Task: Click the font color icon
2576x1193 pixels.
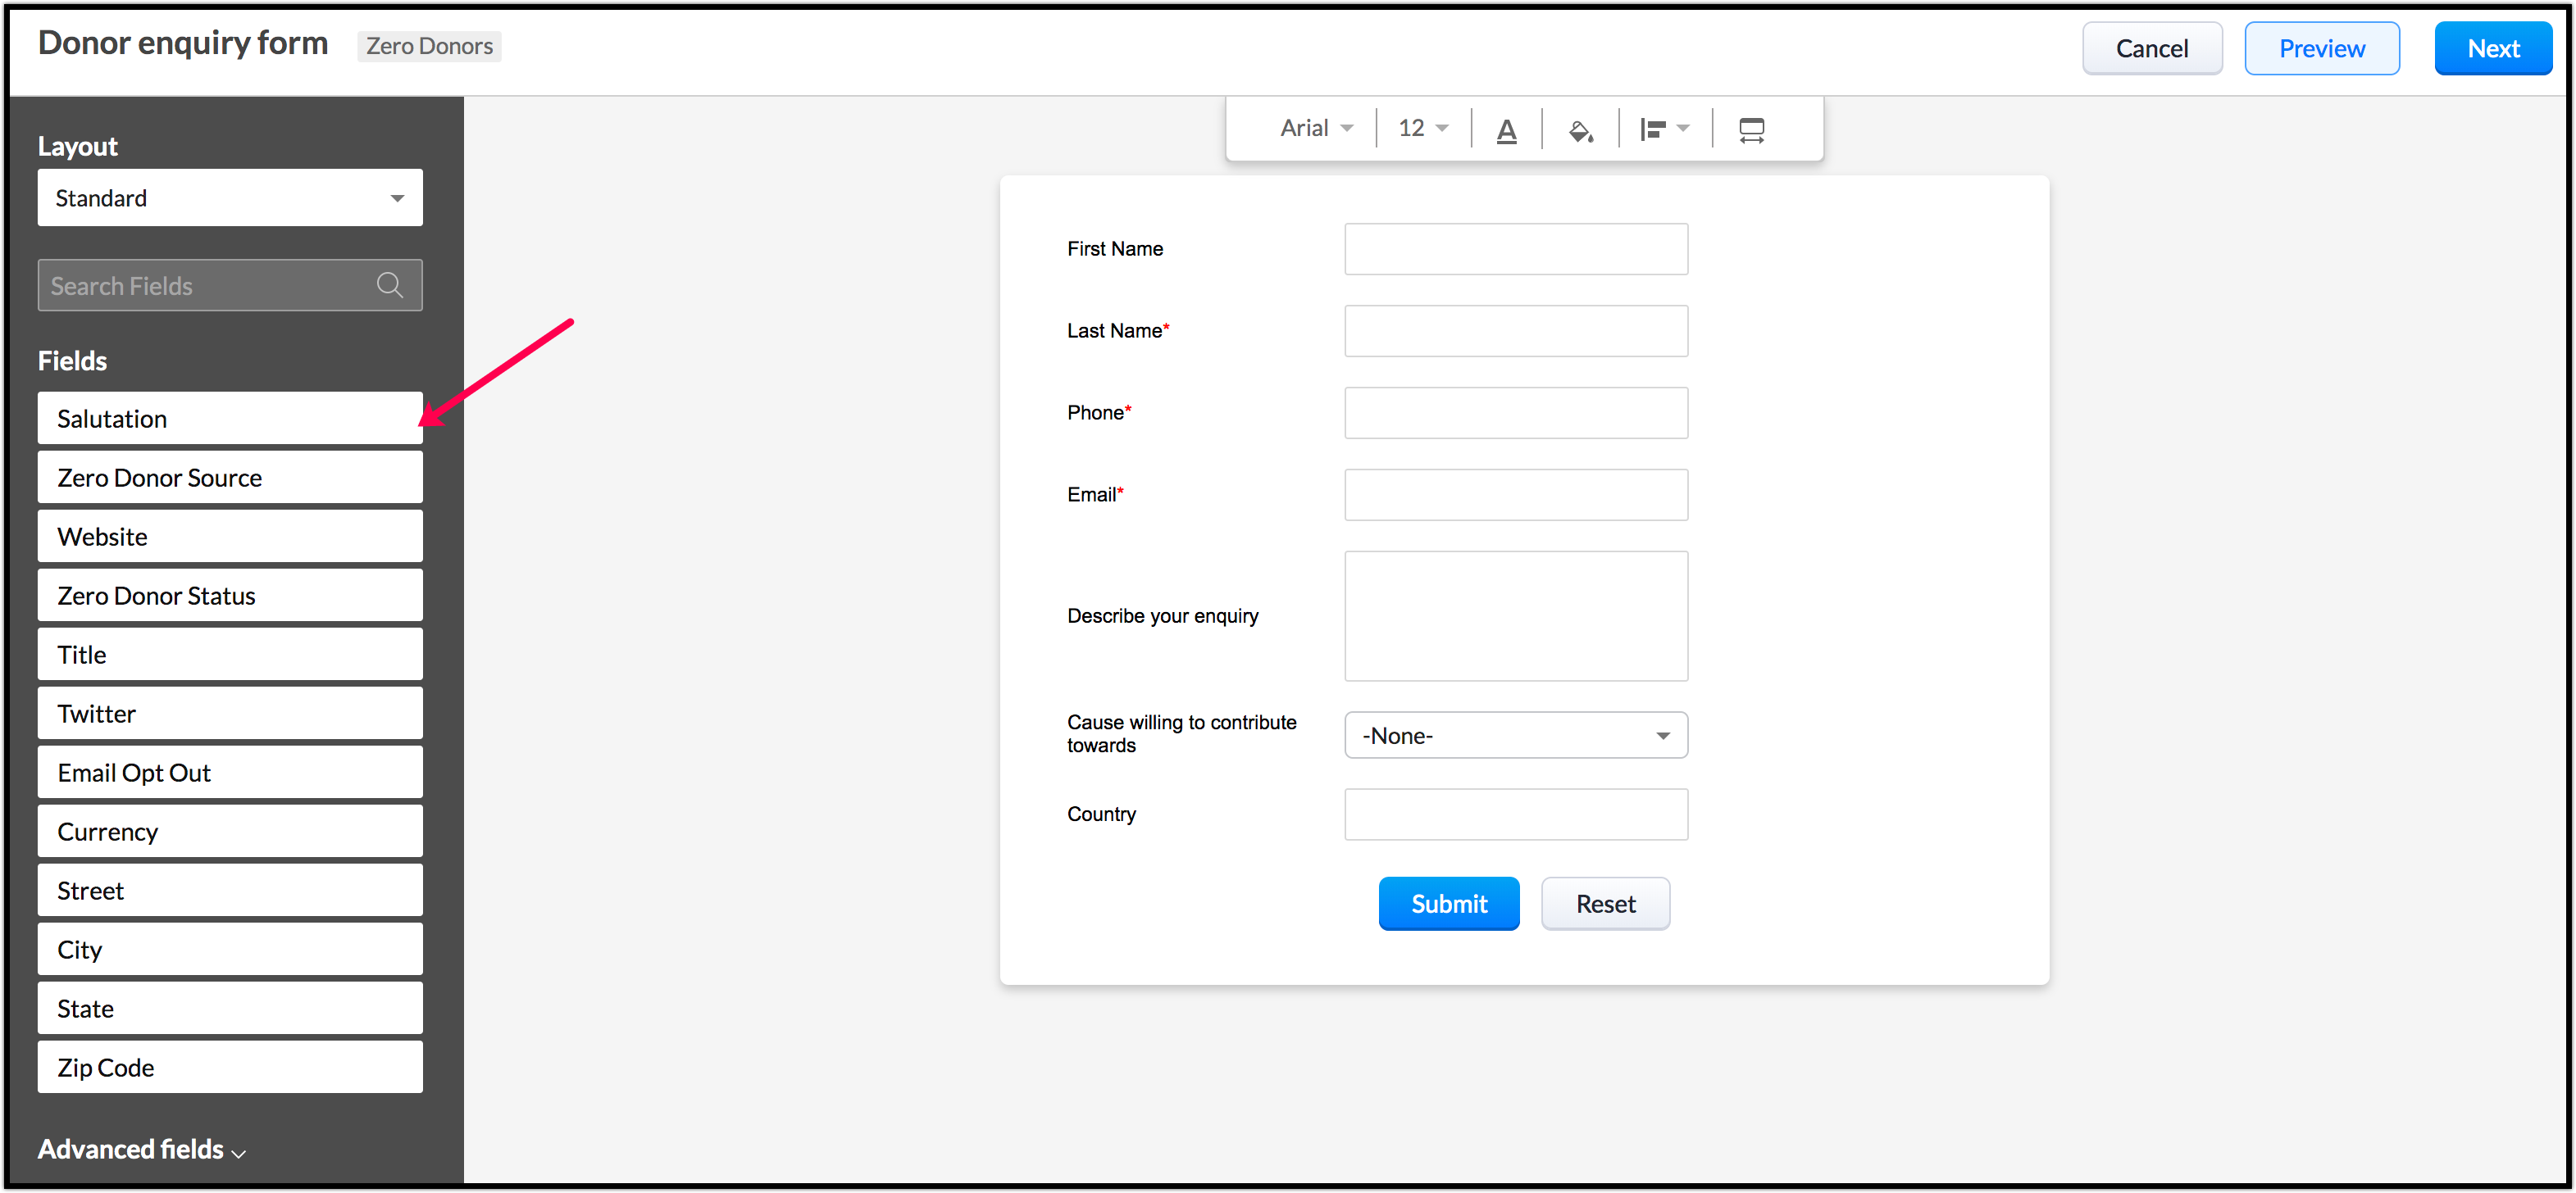Action: pos(1506,130)
